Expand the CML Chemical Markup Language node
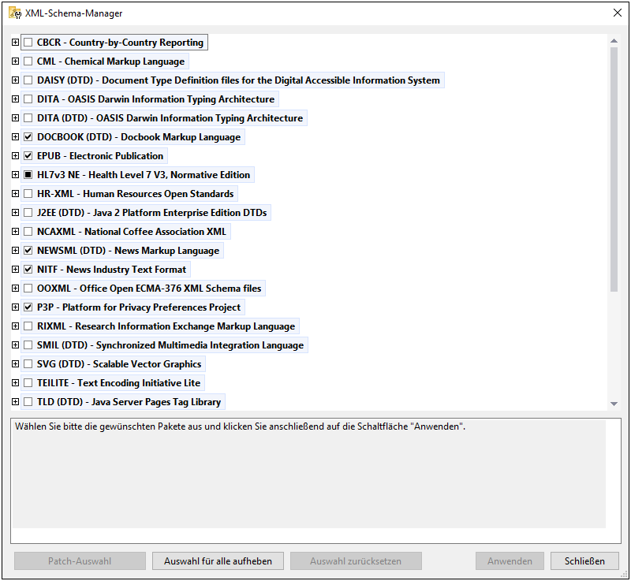 (16, 61)
